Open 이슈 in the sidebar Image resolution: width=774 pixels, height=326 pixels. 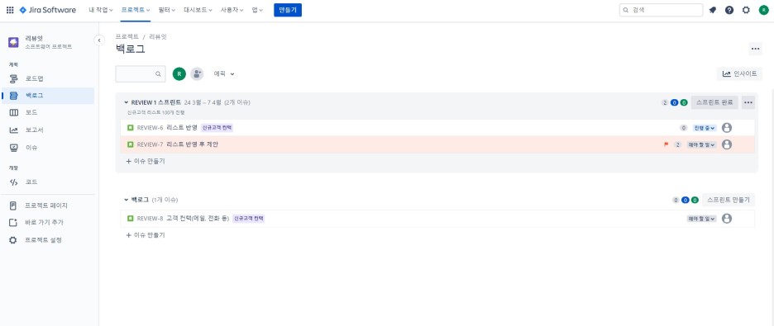(x=47, y=148)
